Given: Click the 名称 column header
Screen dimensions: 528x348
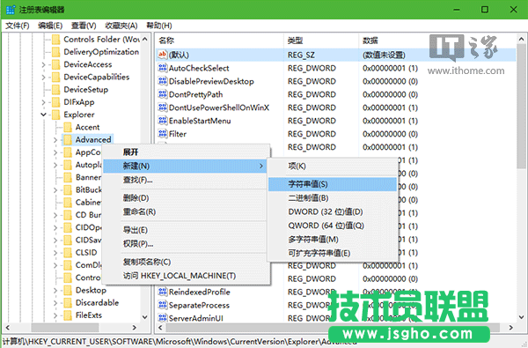Looking at the screenshot, I should 219,41.
